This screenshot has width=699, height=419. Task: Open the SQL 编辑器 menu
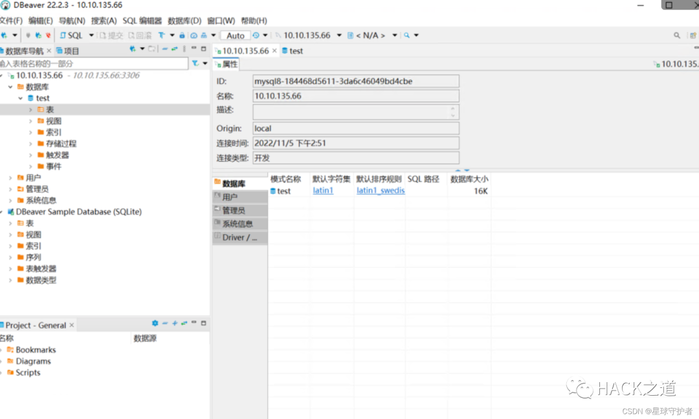[142, 21]
